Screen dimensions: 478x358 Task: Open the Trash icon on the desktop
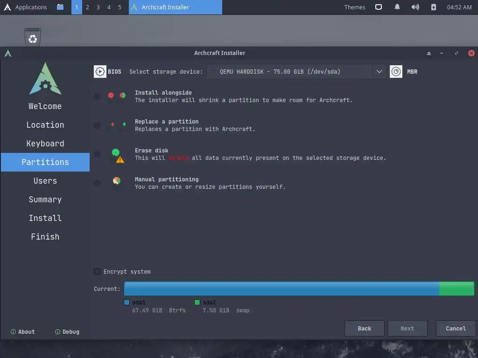pyautogui.click(x=33, y=37)
